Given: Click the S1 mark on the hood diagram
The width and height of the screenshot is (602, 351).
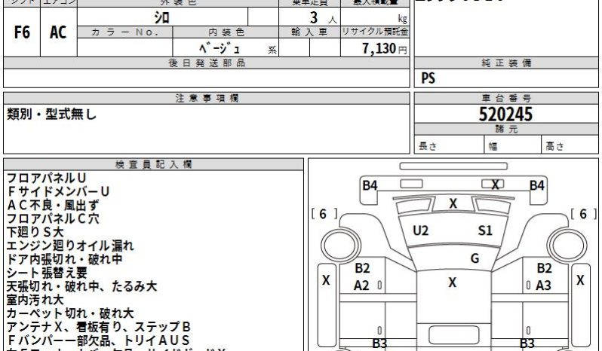Looking at the screenshot, I should click(x=485, y=230).
